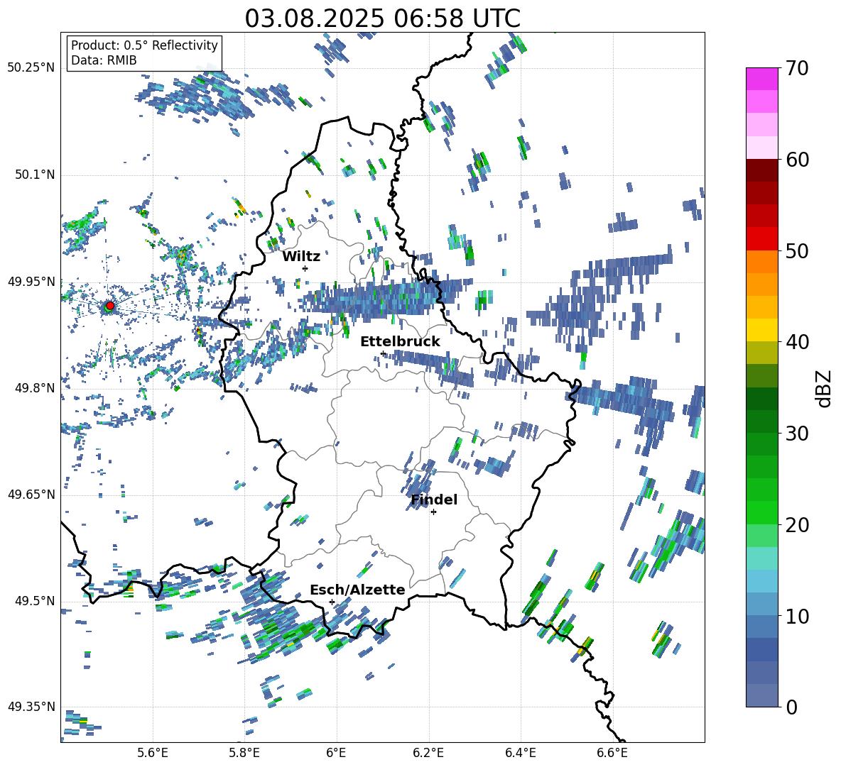Click the 50 colorbar tick label

pyautogui.click(x=797, y=250)
